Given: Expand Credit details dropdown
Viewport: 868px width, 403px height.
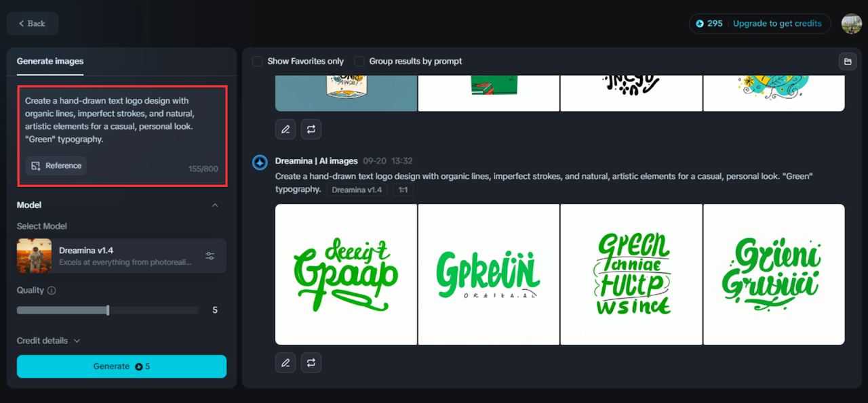Looking at the screenshot, I should pyautogui.click(x=49, y=341).
